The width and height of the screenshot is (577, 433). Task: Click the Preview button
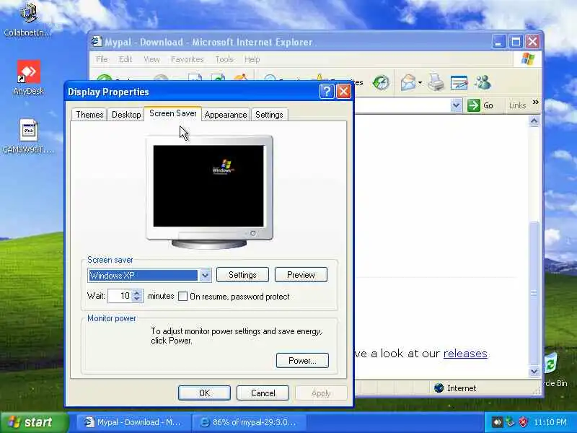(301, 275)
